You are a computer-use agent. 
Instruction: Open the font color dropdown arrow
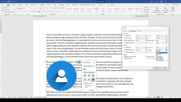coord(40,11)
